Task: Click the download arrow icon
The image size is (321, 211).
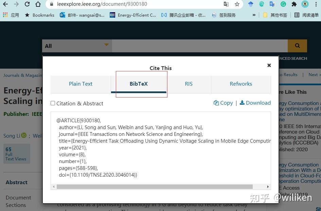Action: [242, 102]
